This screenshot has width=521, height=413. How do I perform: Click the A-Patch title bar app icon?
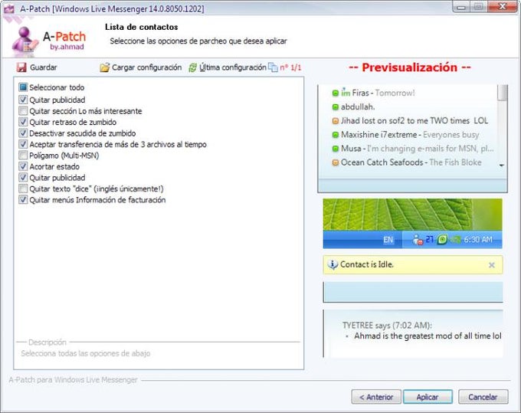(x=9, y=8)
